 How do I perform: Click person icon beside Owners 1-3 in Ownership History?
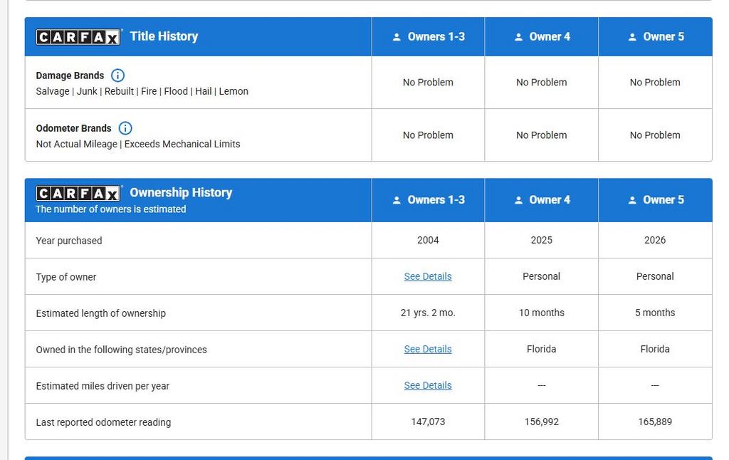coord(397,200)
